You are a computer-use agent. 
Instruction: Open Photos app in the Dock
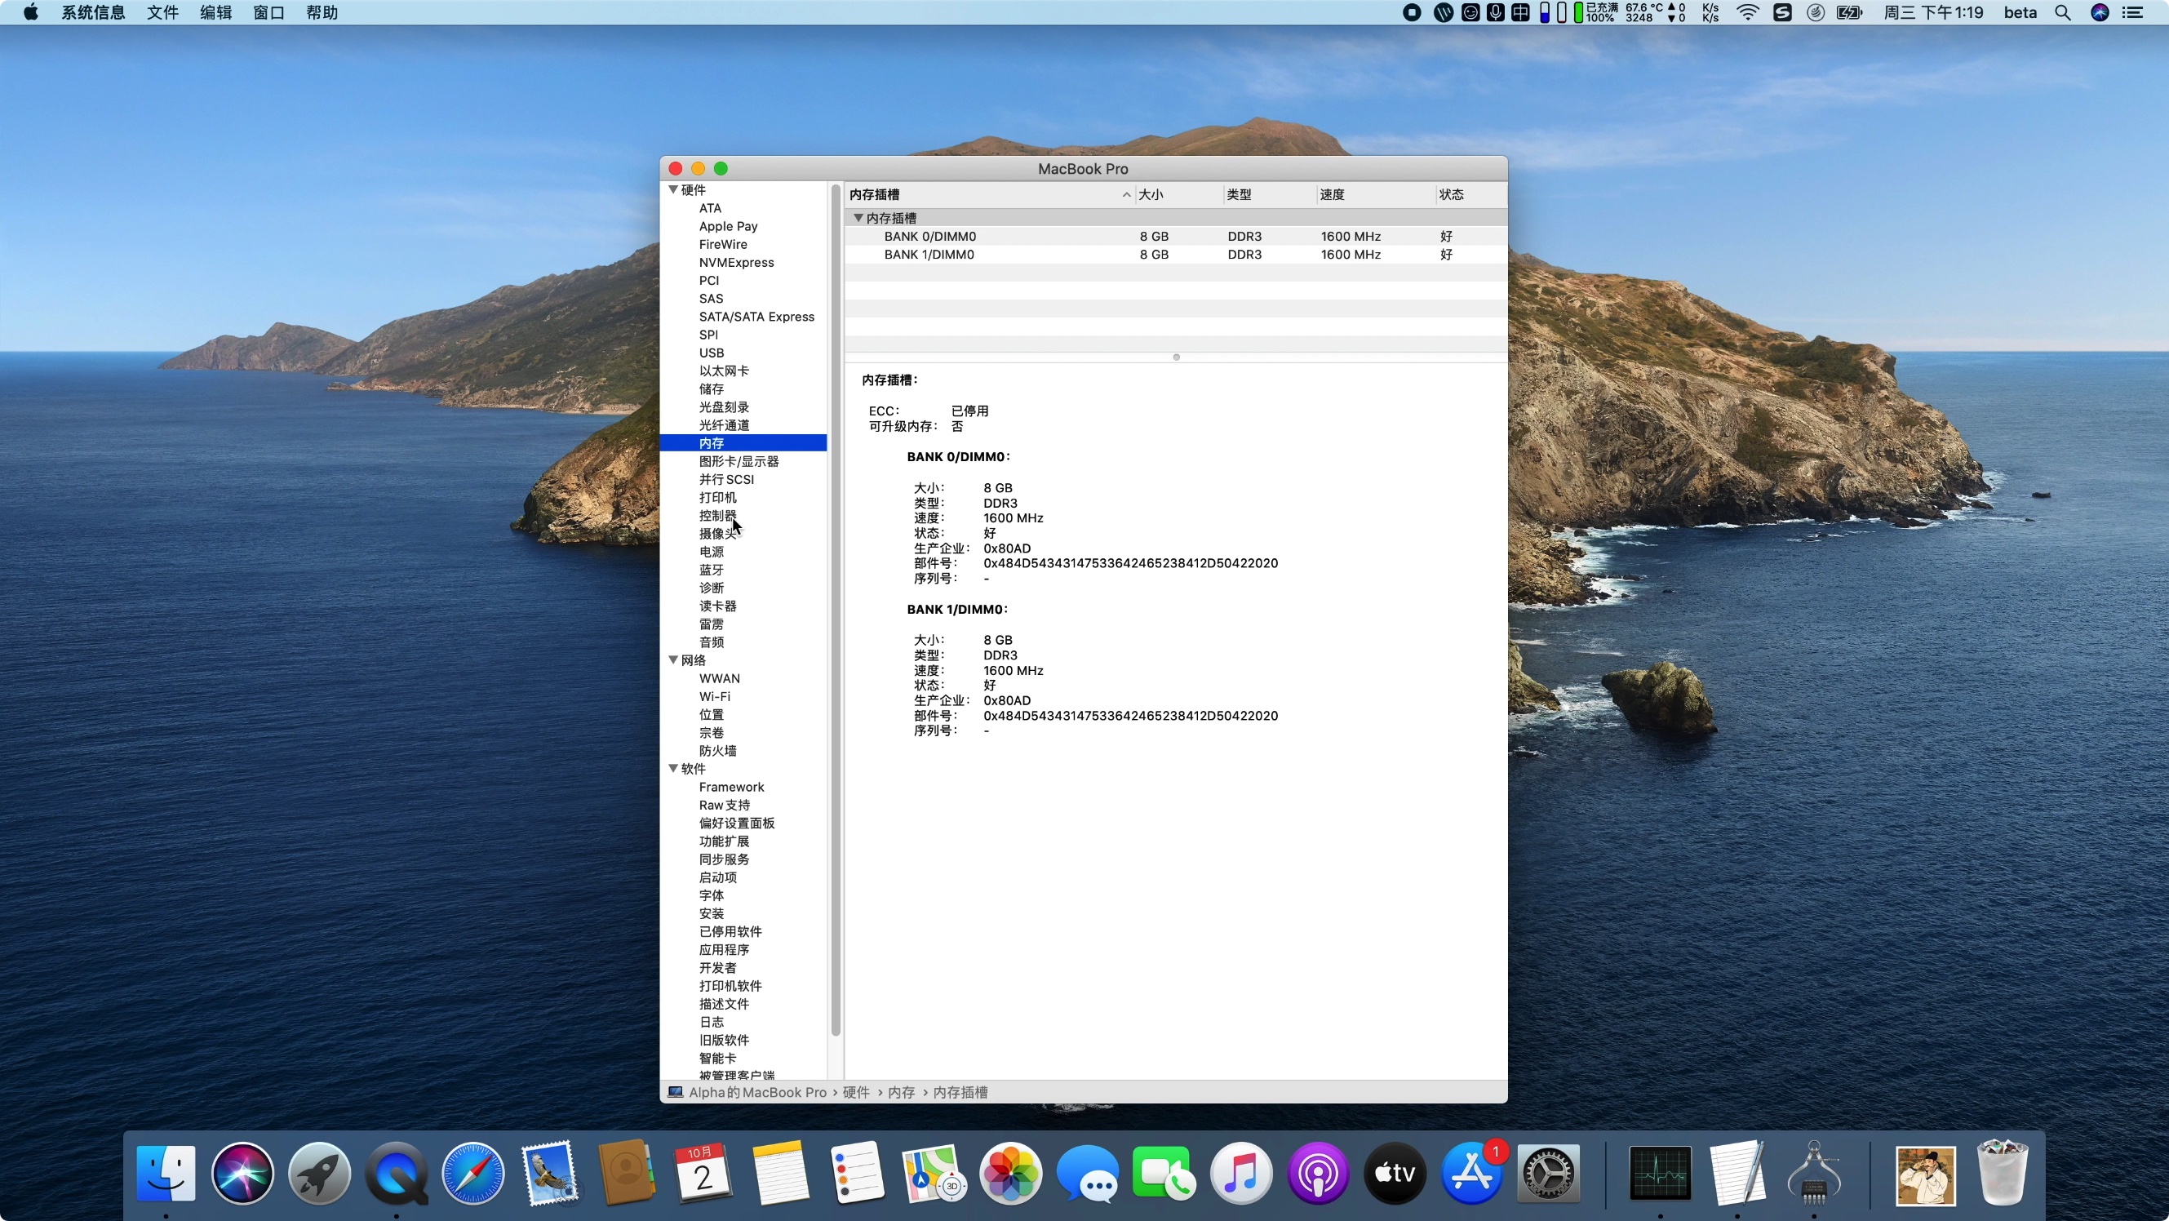[x=1010, y=1172]
